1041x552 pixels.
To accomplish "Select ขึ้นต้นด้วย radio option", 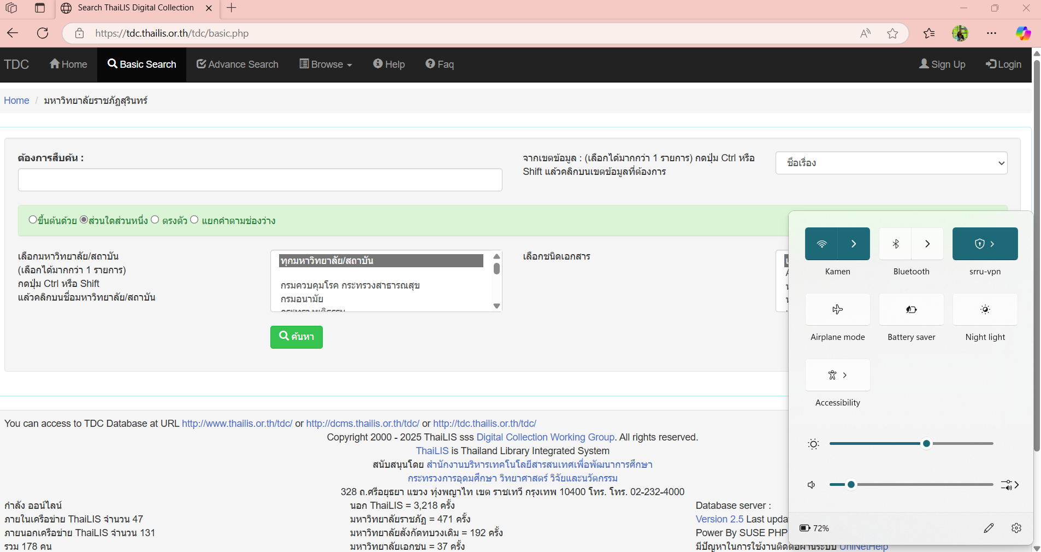I will [33, 220].
